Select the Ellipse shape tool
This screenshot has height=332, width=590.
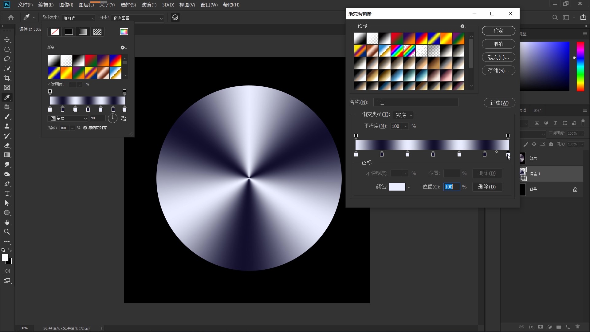tap(7, 213)
